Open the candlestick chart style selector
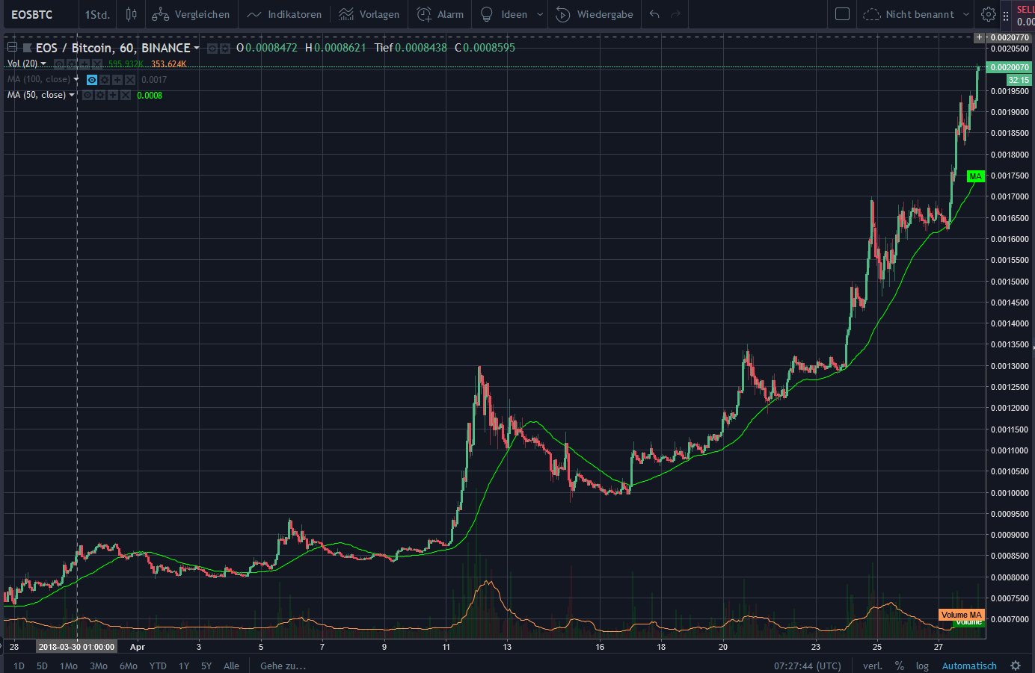The image size is (1035, 673). 131,14
